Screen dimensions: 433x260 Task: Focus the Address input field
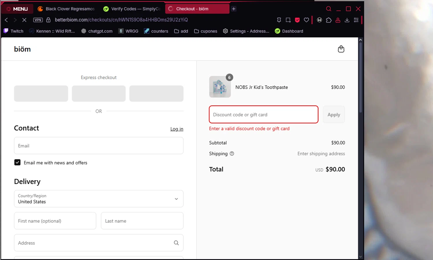pos(99,243)
